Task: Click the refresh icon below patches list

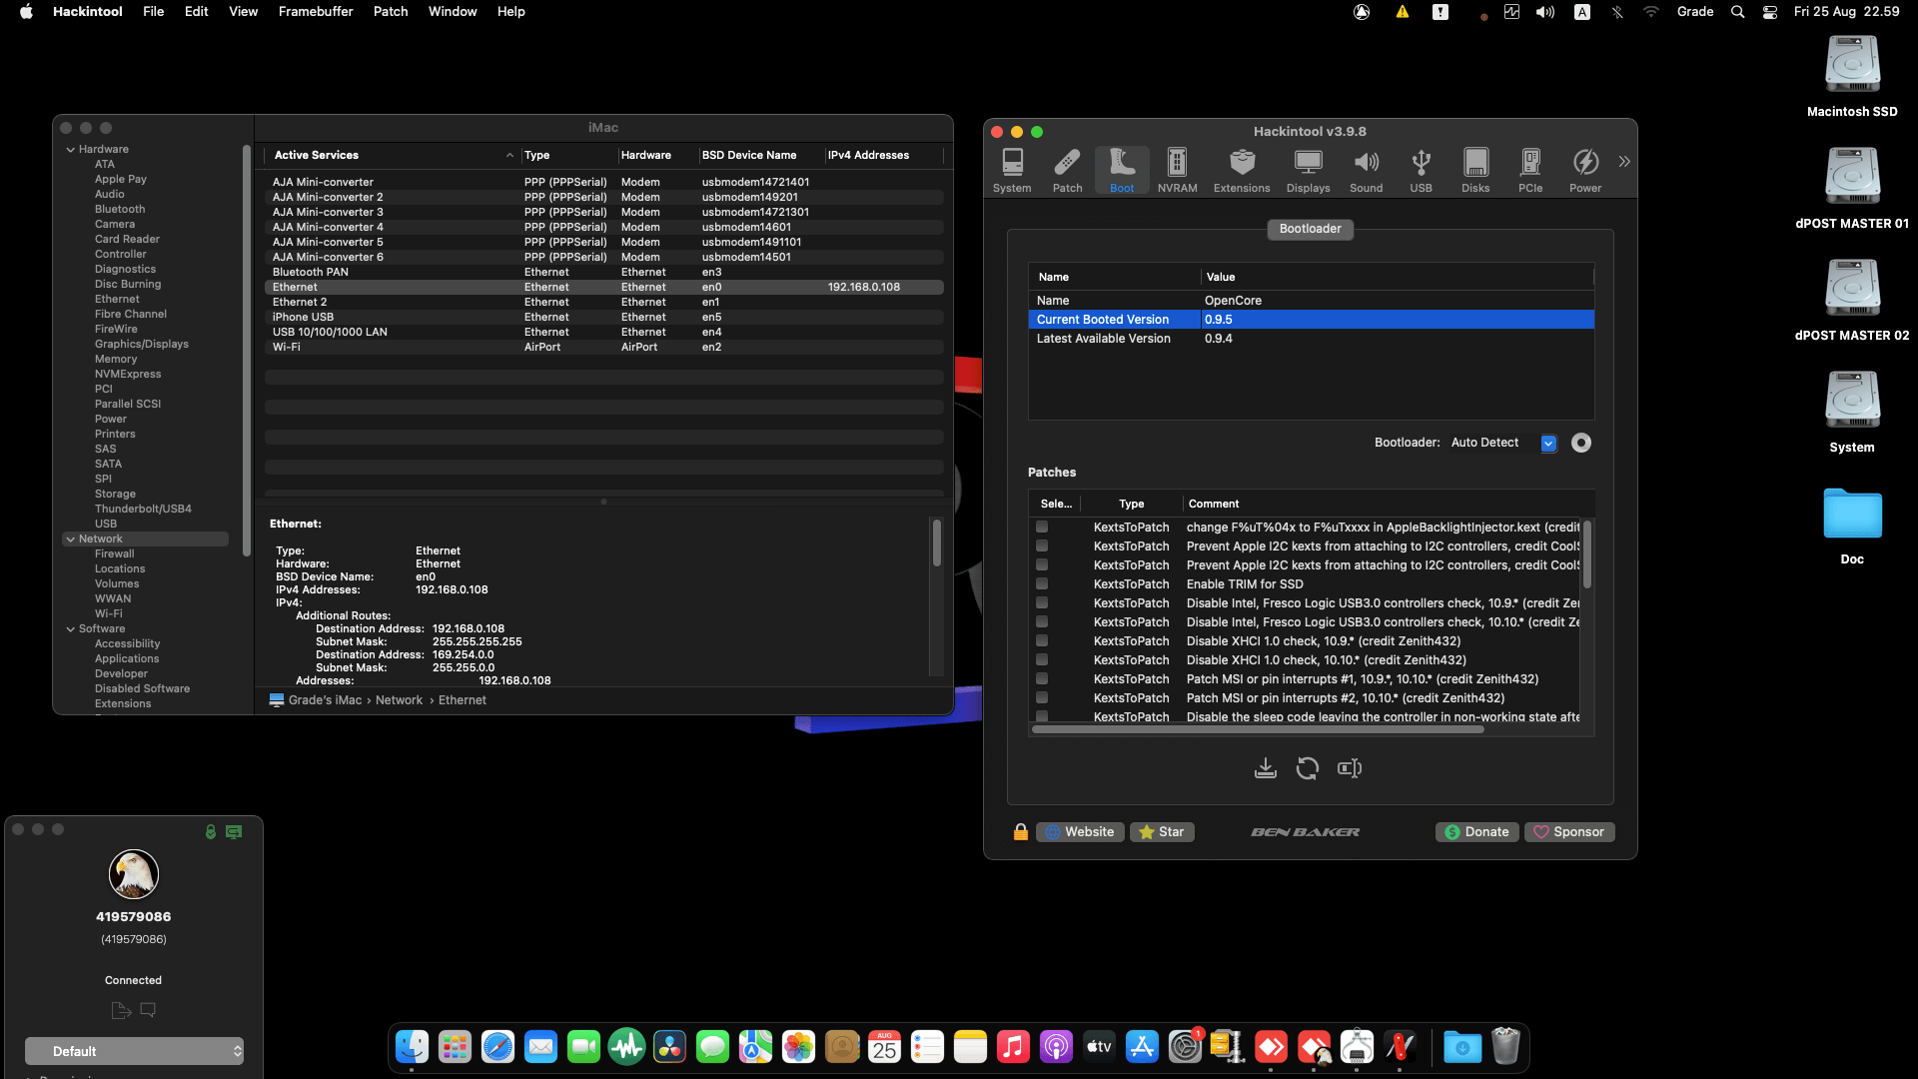Action: pos(1308,768)
